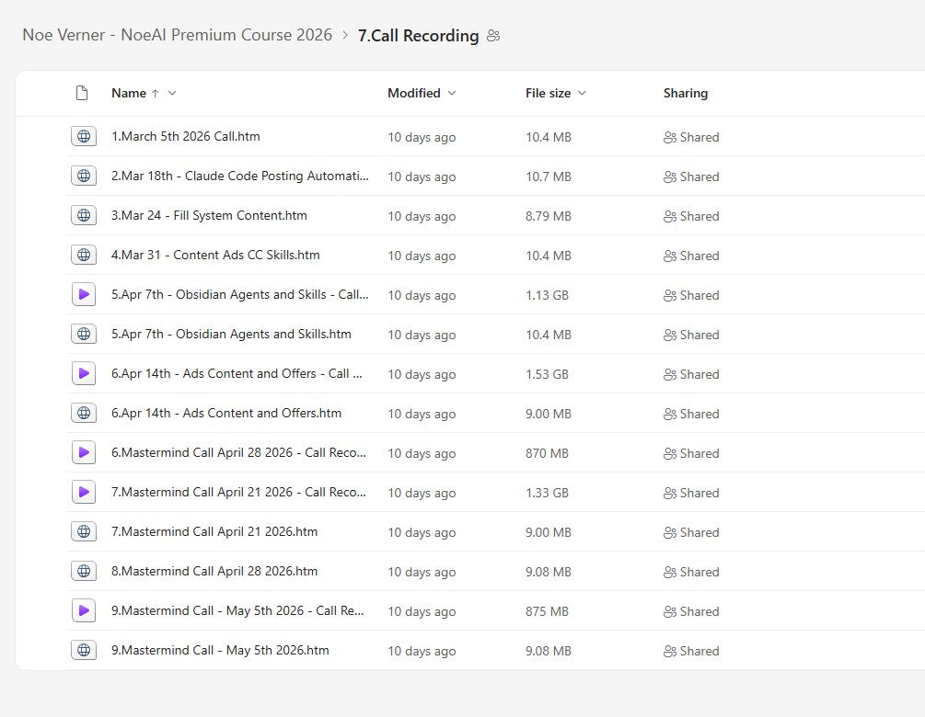Open 4.Mar 31 - Content Ads CC Skills.htm
The height and width of the screenshot is (717, 925).
point(216,255)
